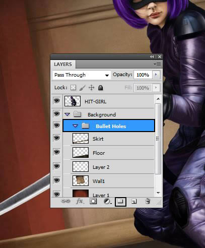Hide the Skirt layer
The height and width of the screenshot is (248, 205).
tap(57, 138)
